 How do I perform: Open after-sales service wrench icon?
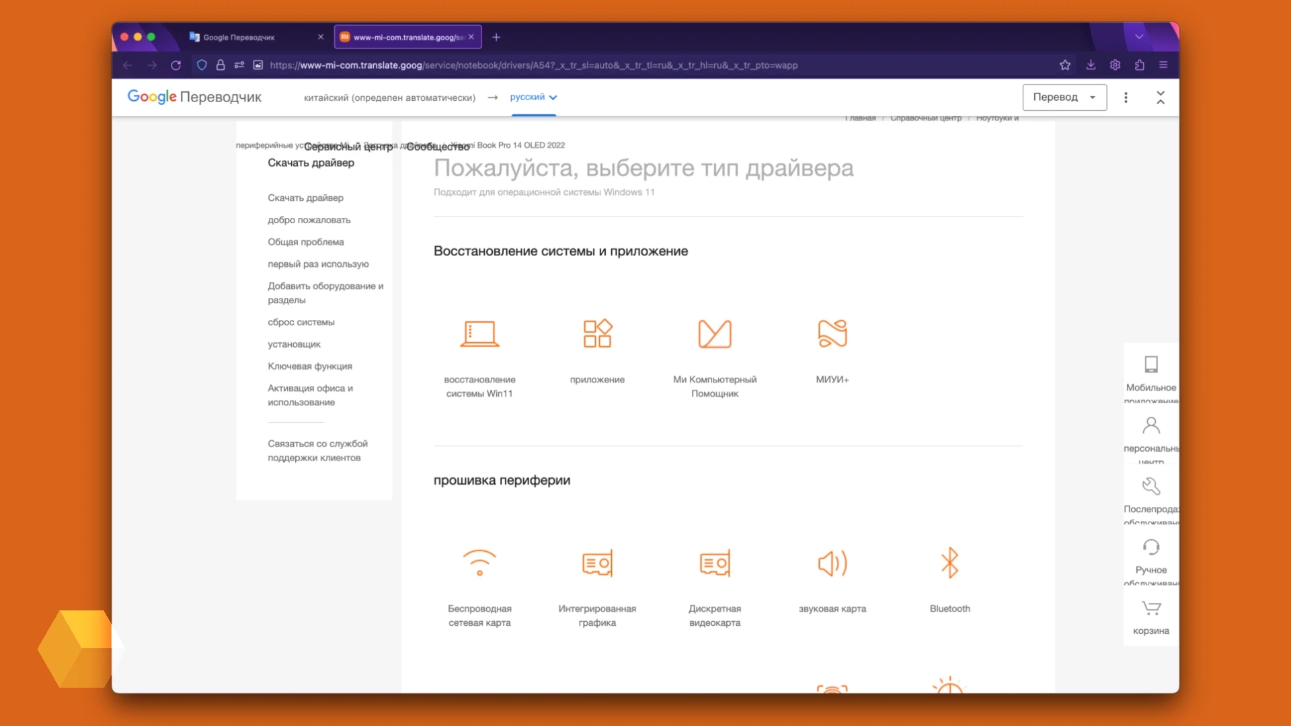[1151, 486]
